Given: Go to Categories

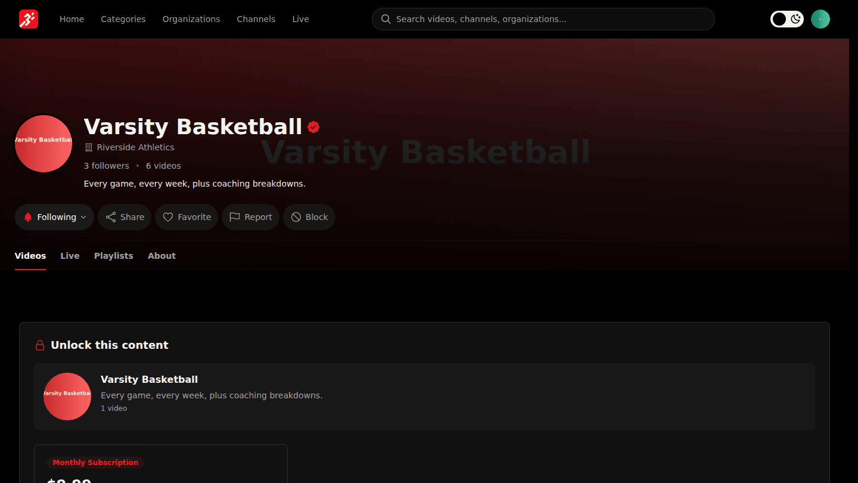Looking at the screenshot, I should click(123, 19).
